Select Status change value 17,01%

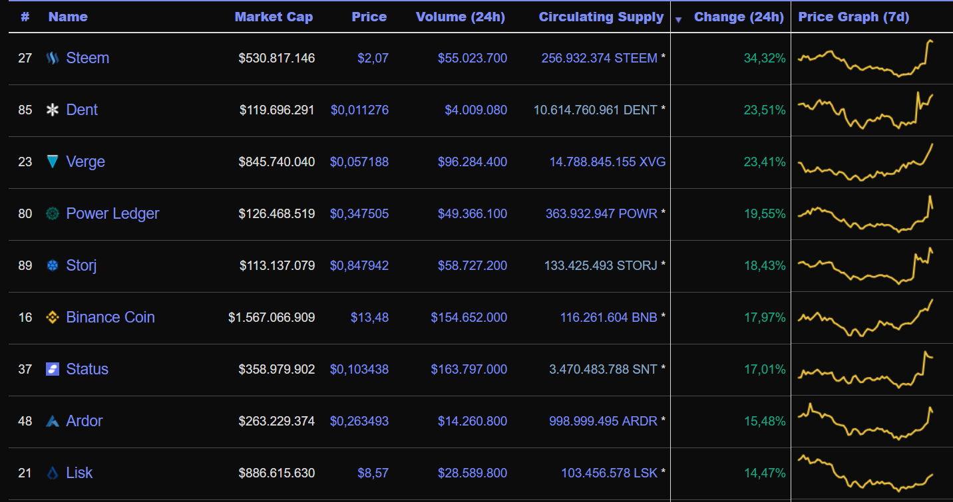point(765,370)
